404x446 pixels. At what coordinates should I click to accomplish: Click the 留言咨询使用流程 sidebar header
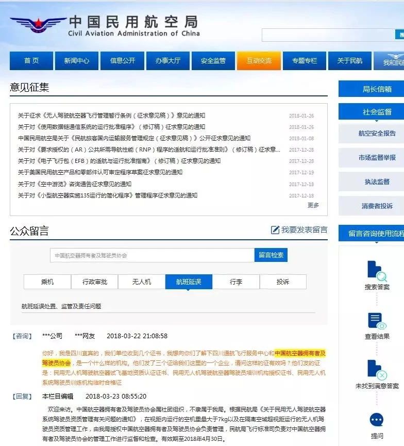[372, 234]
